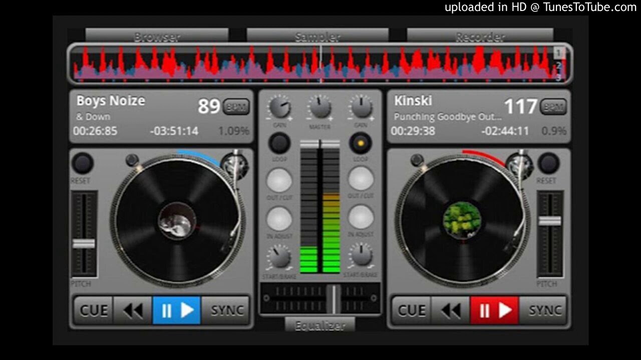Click right deck remaining time -02:44:11
The height and width of the screenshot is (360, 641).
coord(505,131)
